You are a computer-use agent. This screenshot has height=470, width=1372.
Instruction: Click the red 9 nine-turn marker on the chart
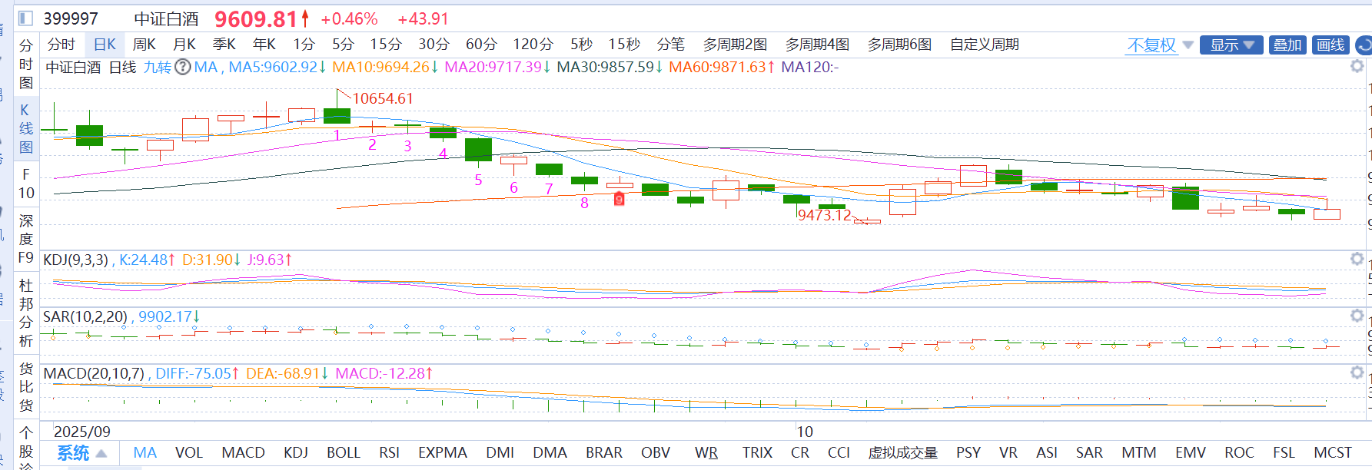[x=619, y=200]
